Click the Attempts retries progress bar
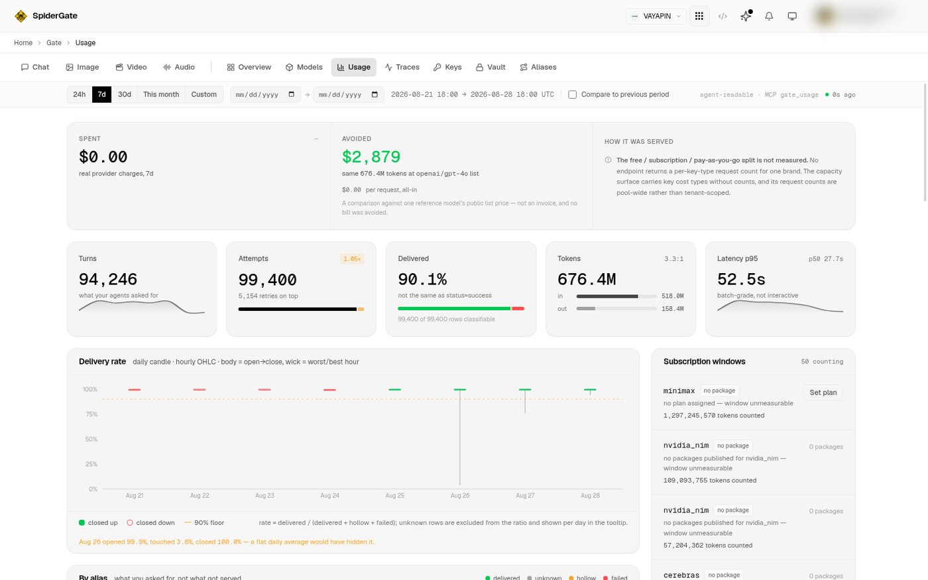 [x=301, y=309]
